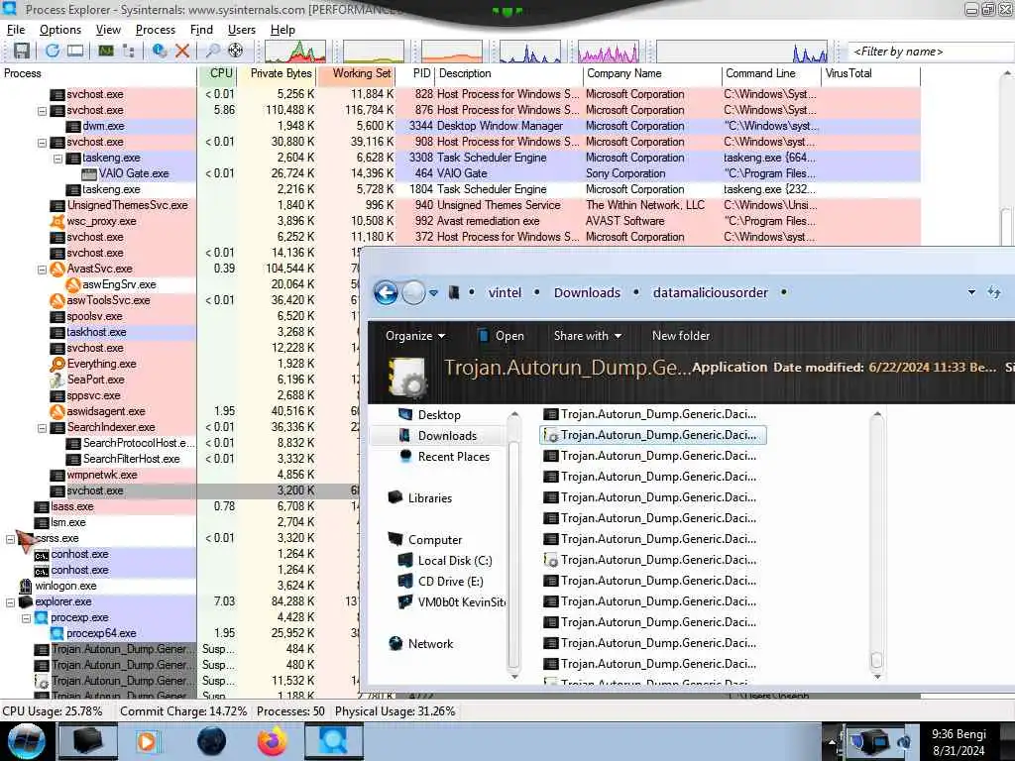Select the VAIO Gate.exe process
The image size is (1015, 761).
(x=134, y=174)
